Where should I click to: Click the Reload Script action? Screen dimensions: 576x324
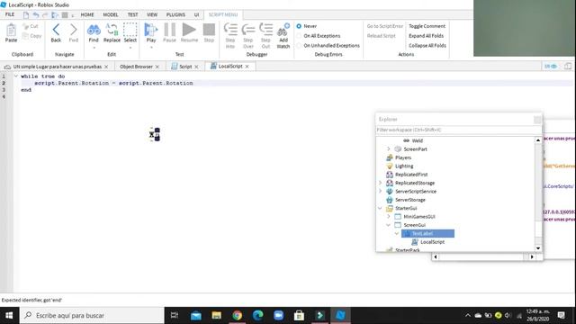pyautogui.click(x=382, y=36)
